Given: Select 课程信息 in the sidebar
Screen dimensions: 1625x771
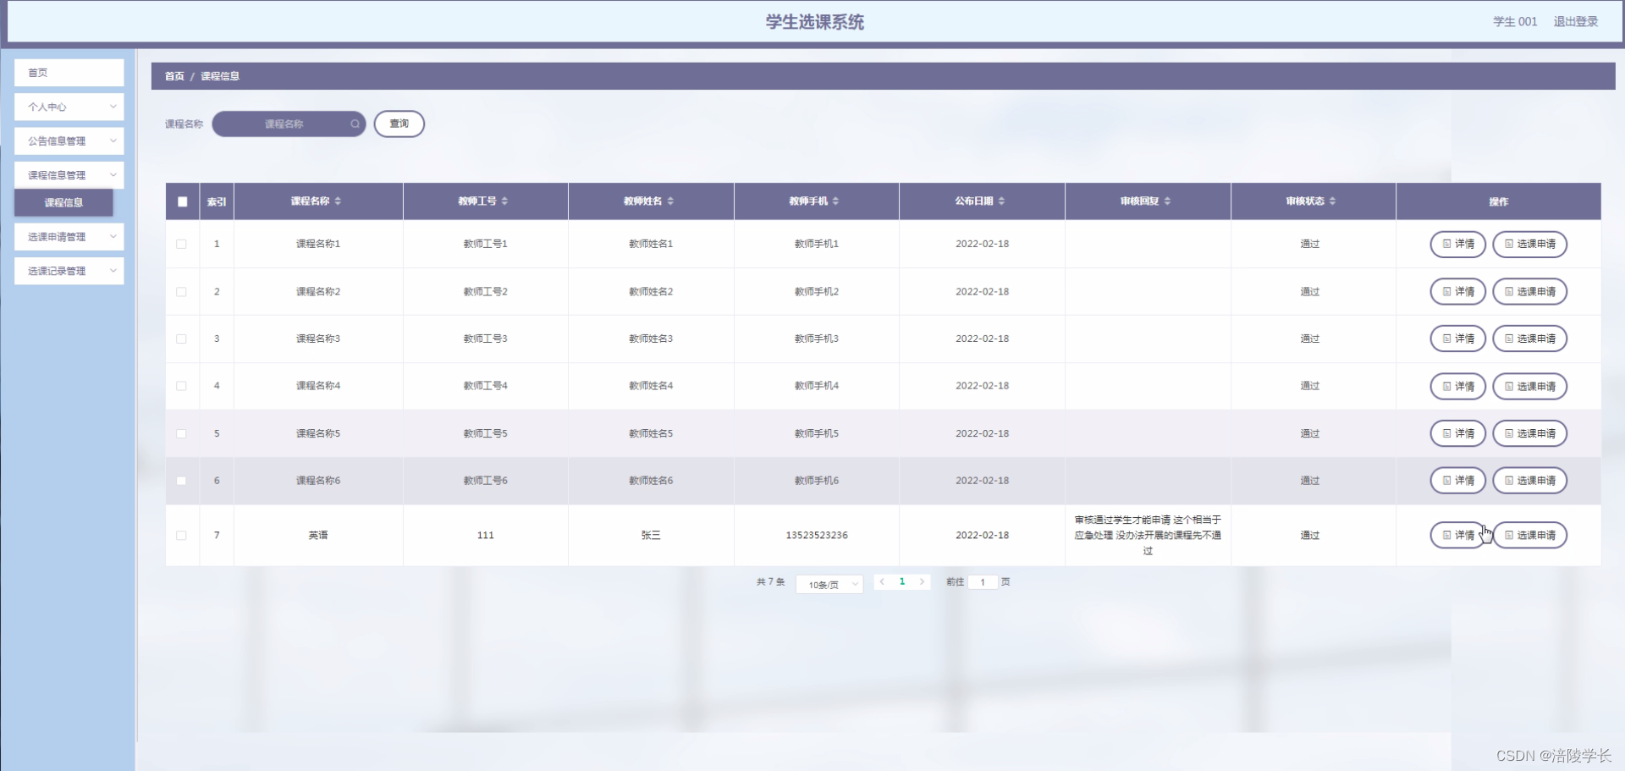Looking at the screenshot, I should click(x=63, y=202).
